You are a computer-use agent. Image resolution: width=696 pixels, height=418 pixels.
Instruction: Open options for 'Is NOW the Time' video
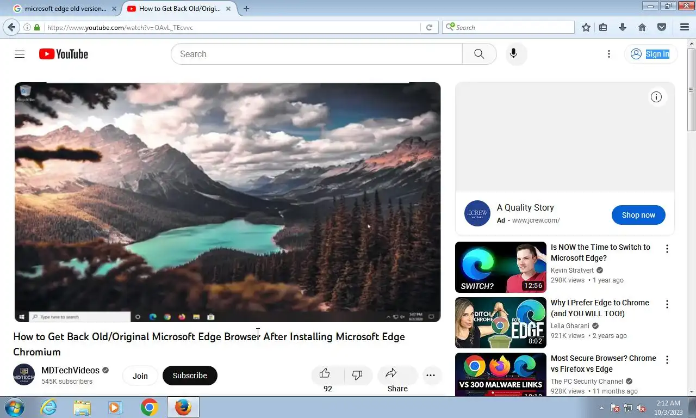(x=667, y=249)
